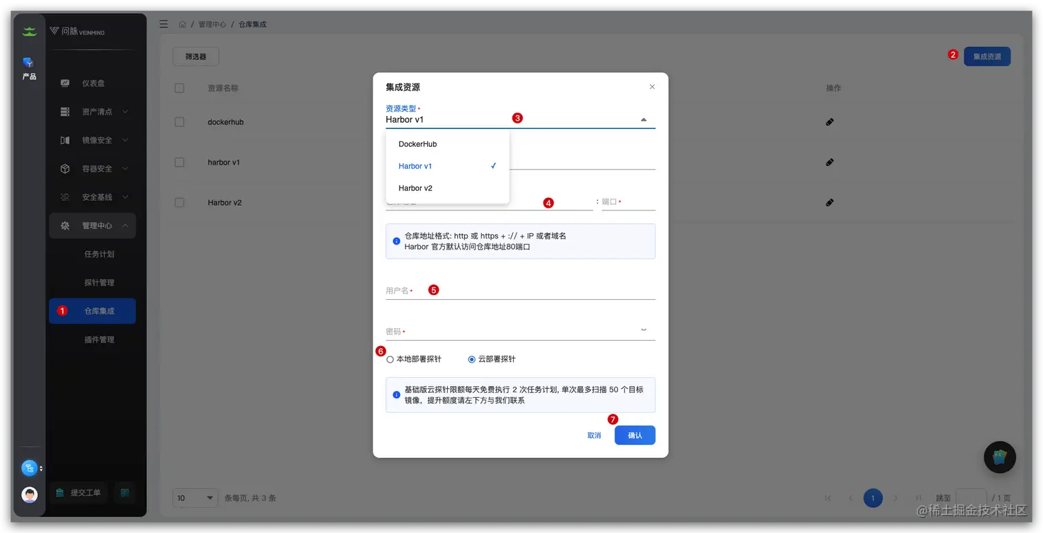Screen dimensions: 1043x533
Task: Click the 取消 cancel button
Action: point(594,436)
